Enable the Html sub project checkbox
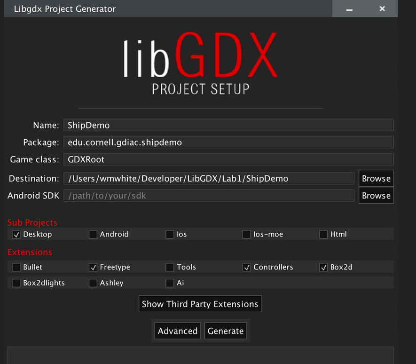Screen dimensions: 416x364 pos(323,234)
